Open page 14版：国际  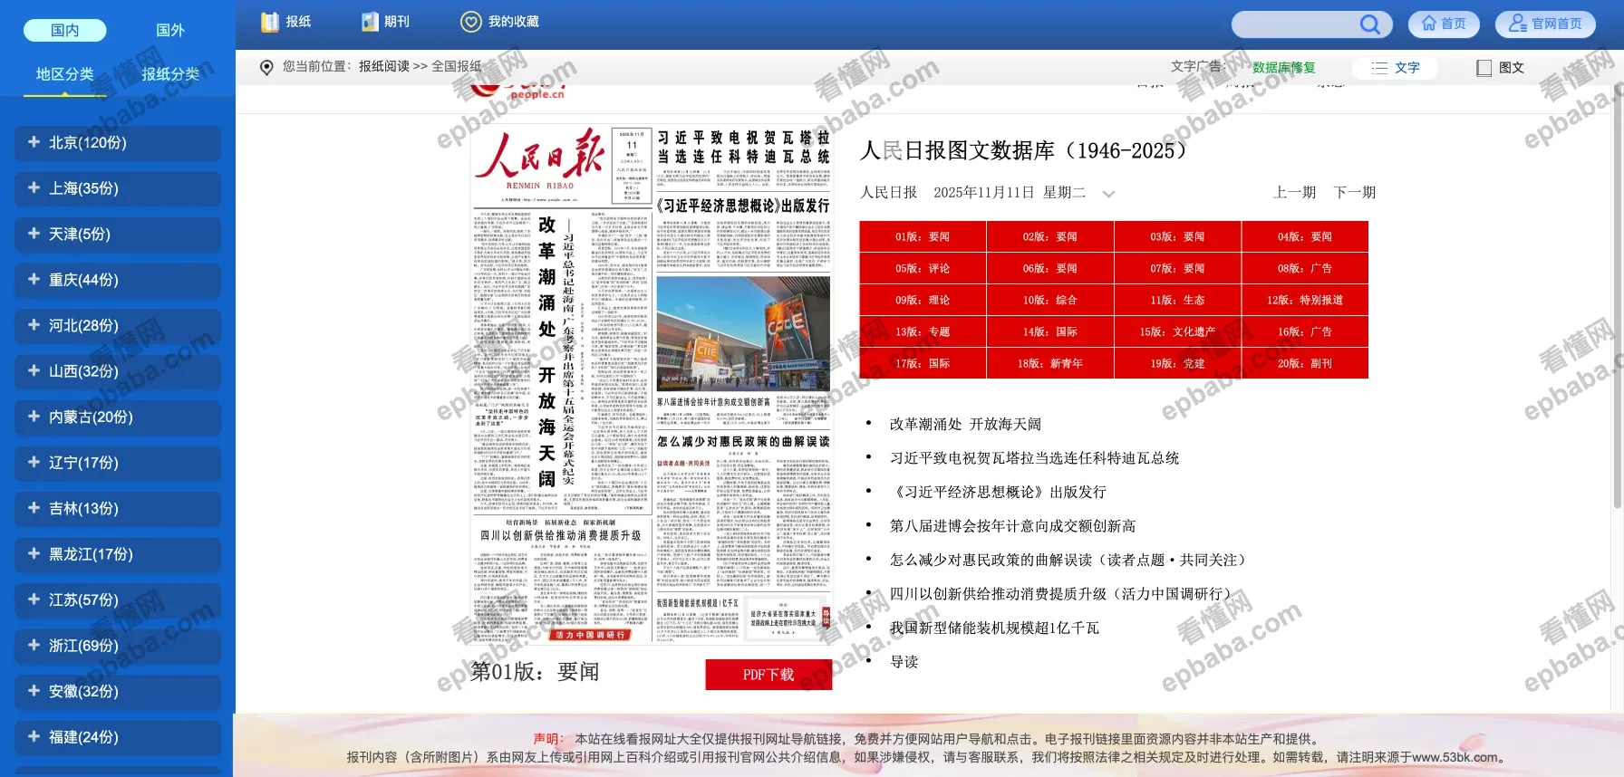1050,331
